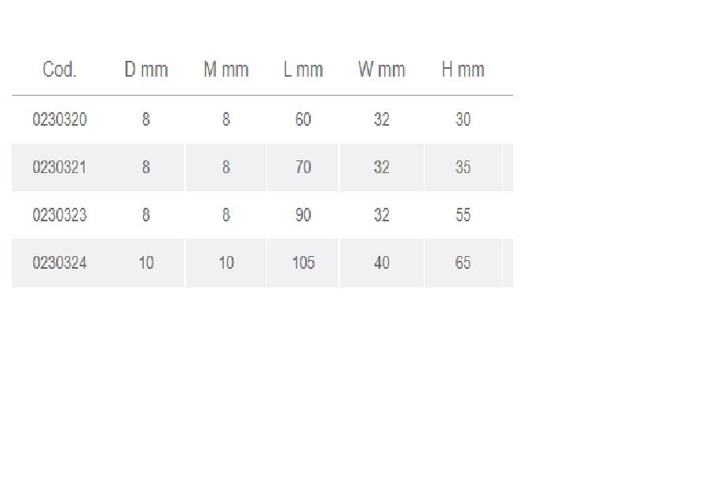Screen dimensions: 710x479
Task: Click the H mm value 65
Action: (463, 262)
